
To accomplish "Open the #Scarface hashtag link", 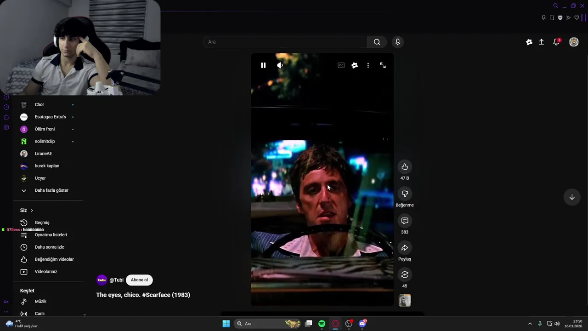I will (156, 295).
